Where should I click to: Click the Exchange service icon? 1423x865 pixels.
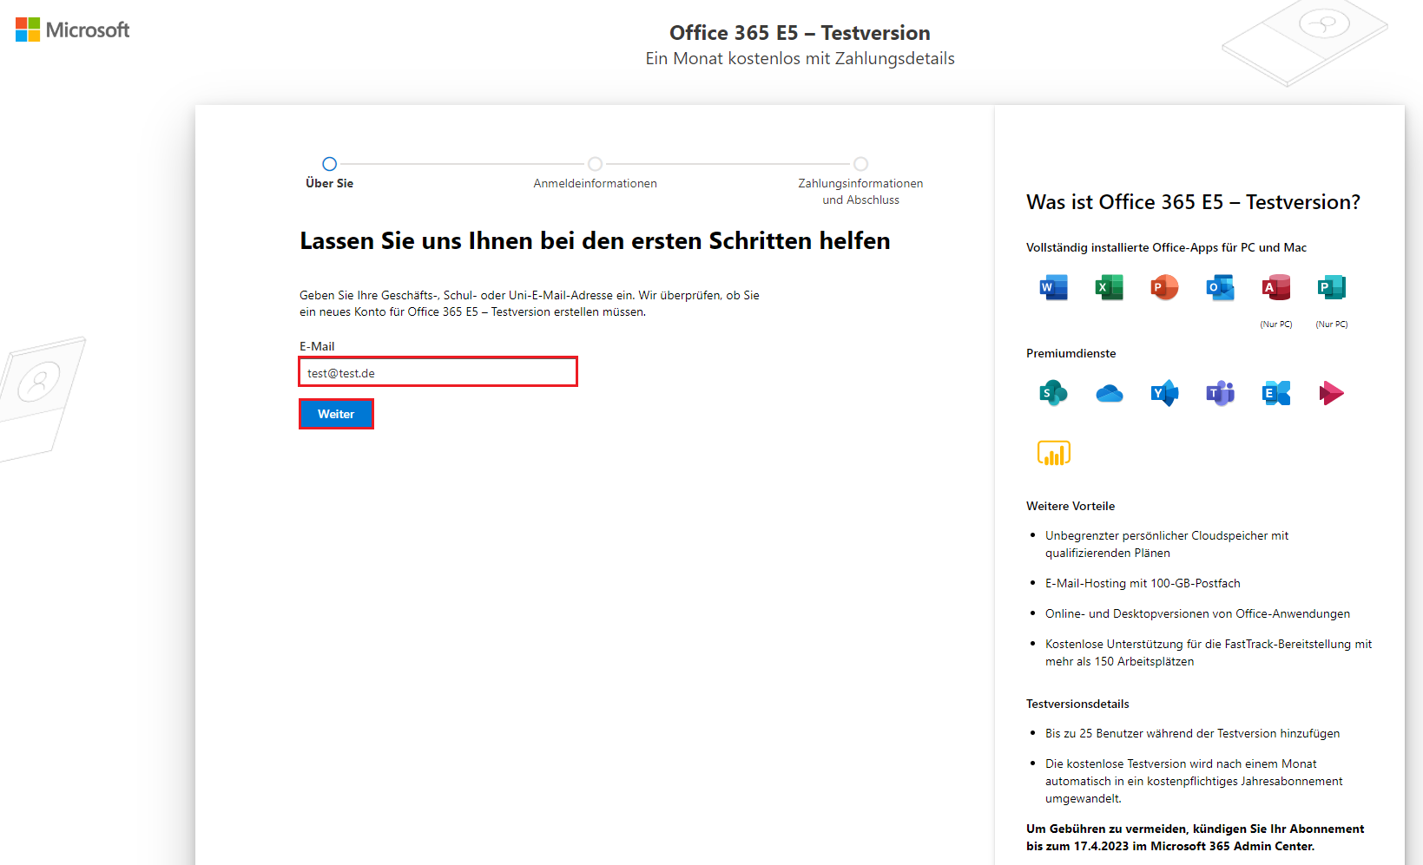click(1275, 393)
